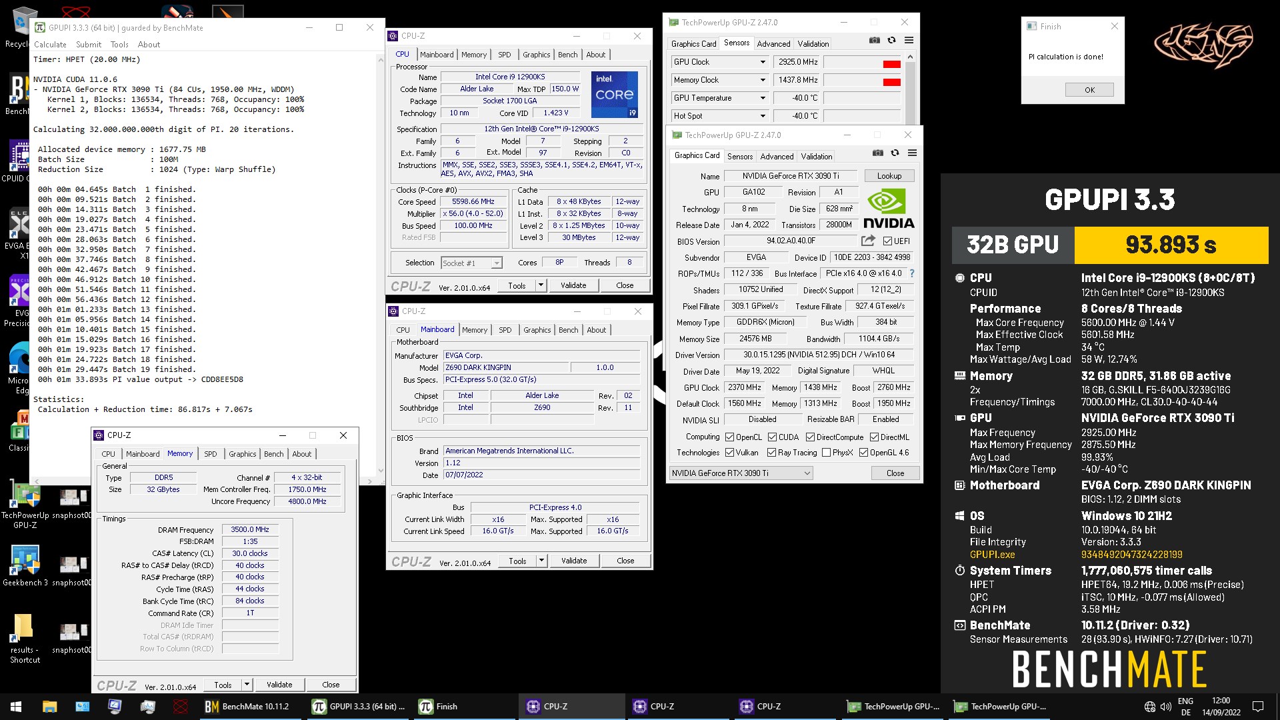Expand the GPU Clock sensor dropdown
Screen dimensions: 1280x720
pos(763,62)
